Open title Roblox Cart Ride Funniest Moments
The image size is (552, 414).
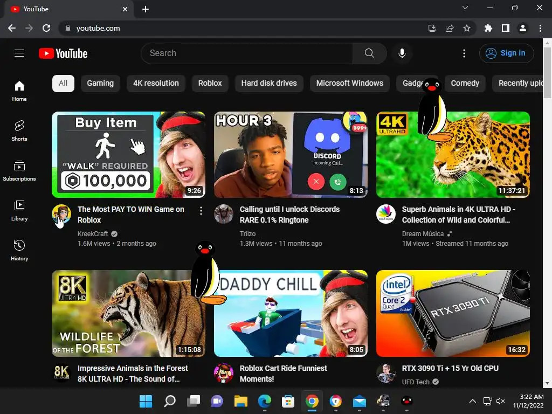[x=283, y=374]
